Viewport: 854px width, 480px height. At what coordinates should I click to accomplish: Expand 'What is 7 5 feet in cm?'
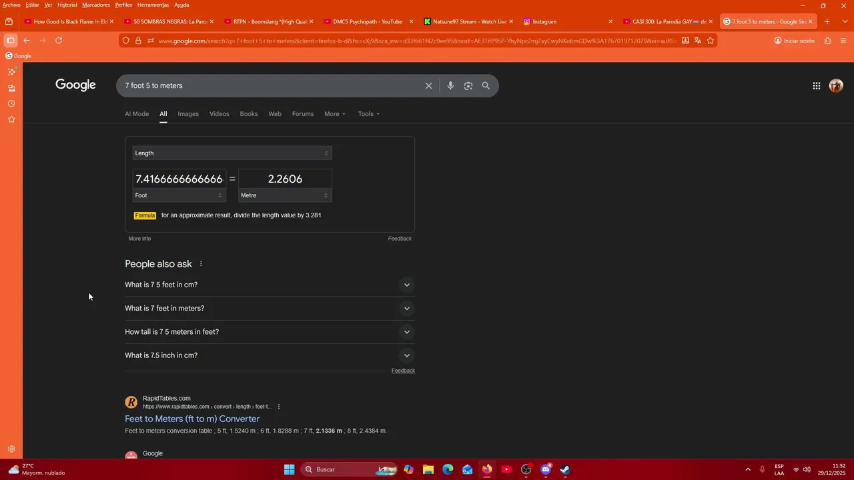coord(270,285)
